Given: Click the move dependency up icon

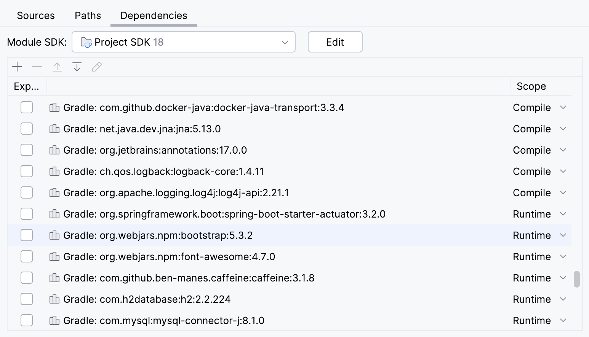Looking at the screenshot, I should [57, 67].
